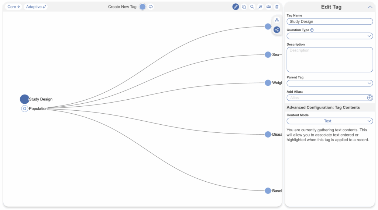Click the cloud import tags icon
This screenshot has height=210, width=378.
(151, 7)
